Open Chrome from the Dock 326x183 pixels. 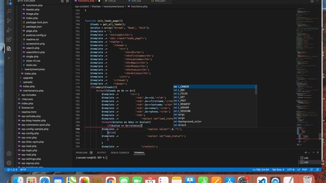tap(111, 180)
